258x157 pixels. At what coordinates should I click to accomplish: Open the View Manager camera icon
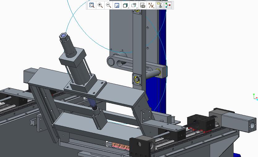[x=143, y=5]
